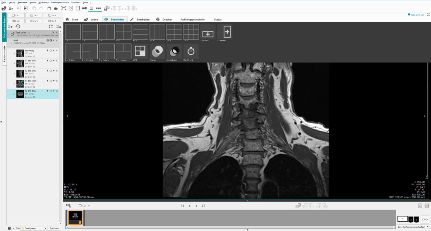This screenshot has width=431, height=231.
Task: Advance to the next image
Action: point(196,206)
